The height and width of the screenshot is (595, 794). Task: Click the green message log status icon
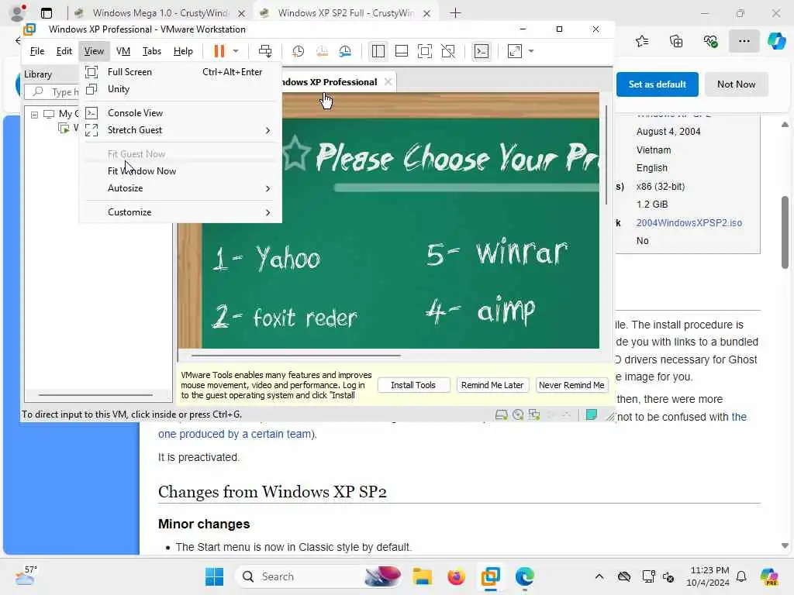point(591,415)
